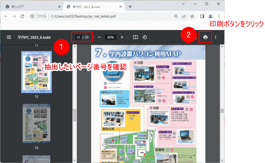265x163 pixels.
Task: Click the print button in PDF toolbar
Action: click(x=205, y=37)
